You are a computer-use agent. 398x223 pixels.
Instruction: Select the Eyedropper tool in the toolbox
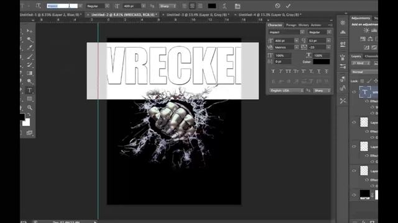(30, 48)
